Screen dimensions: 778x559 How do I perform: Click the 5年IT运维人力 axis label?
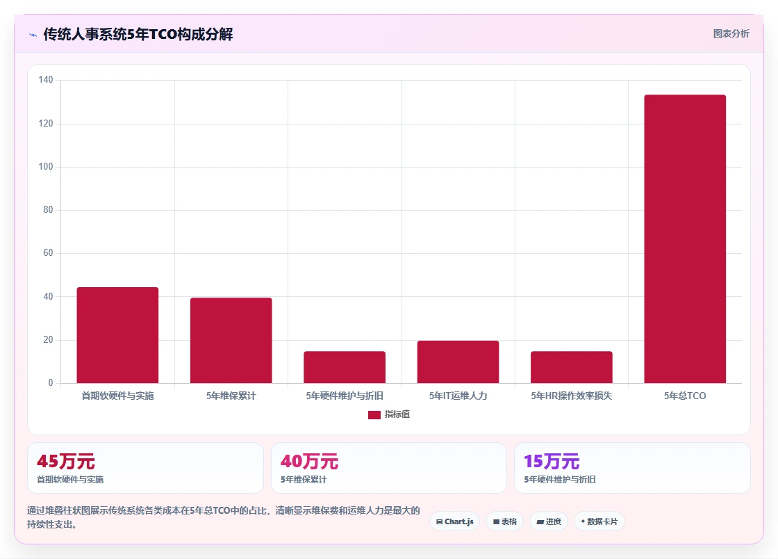pos(458,396)
